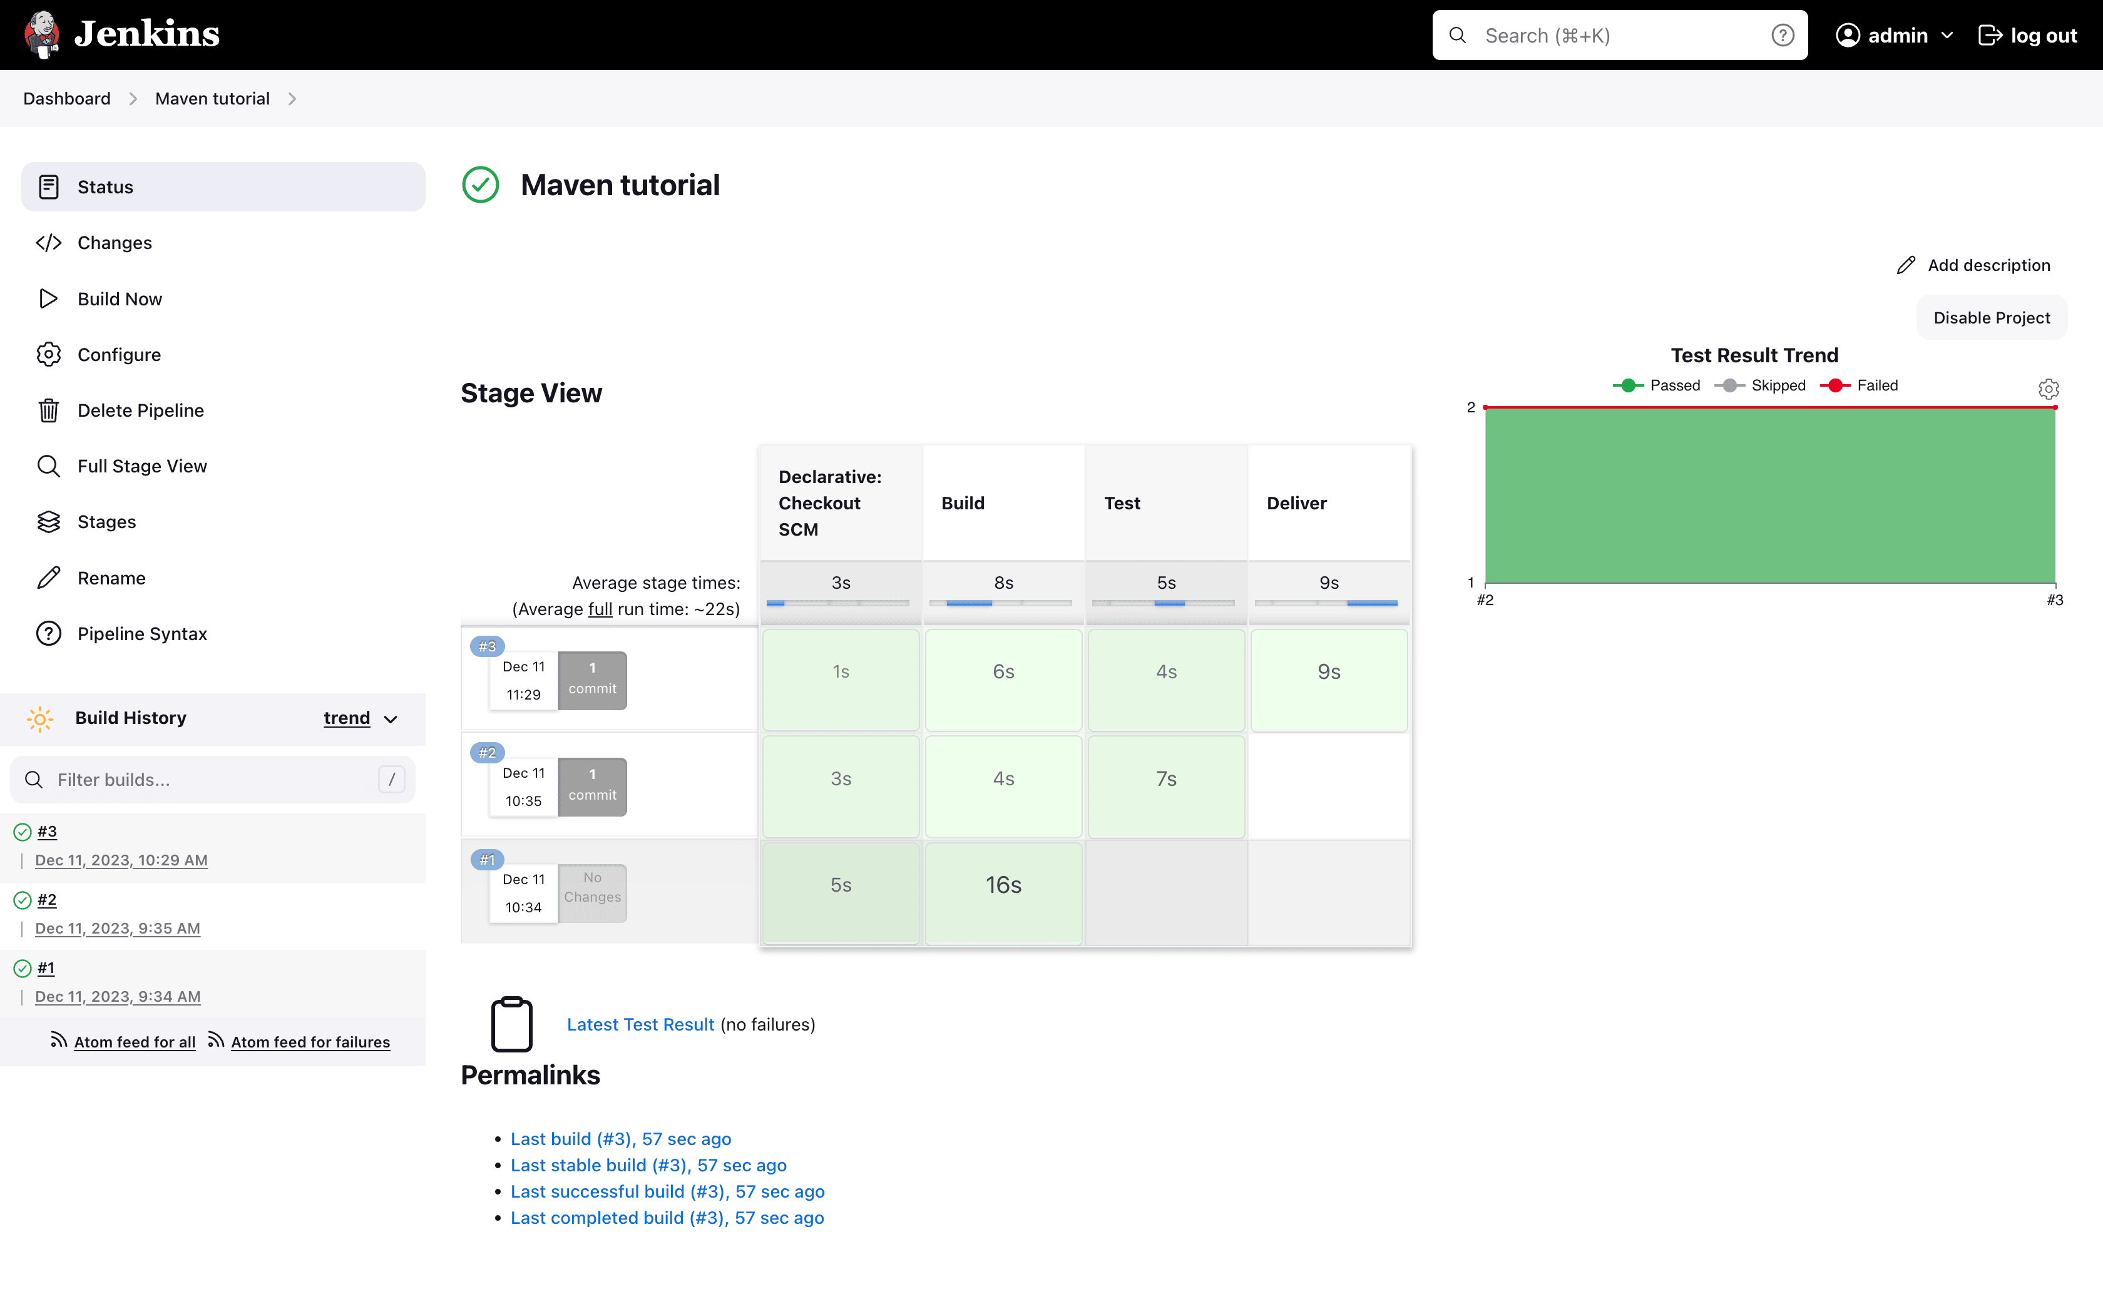Viewport: 2103px width, 1314px height.
Task: Open the Configure gear icon in sidebar
Action: pos(49,354)
